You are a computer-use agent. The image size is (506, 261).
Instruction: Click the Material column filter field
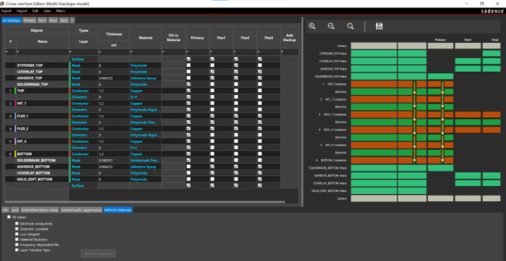pos(145,52)
